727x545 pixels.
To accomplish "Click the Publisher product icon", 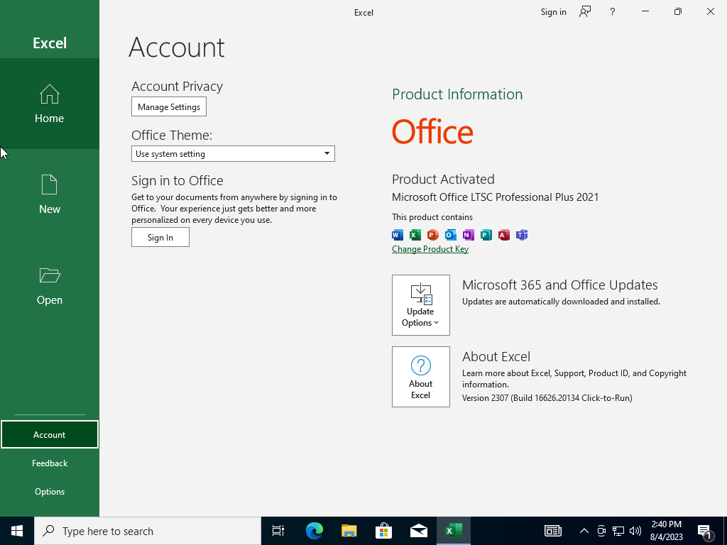I will pyautogui.click(x=486, y=235).
